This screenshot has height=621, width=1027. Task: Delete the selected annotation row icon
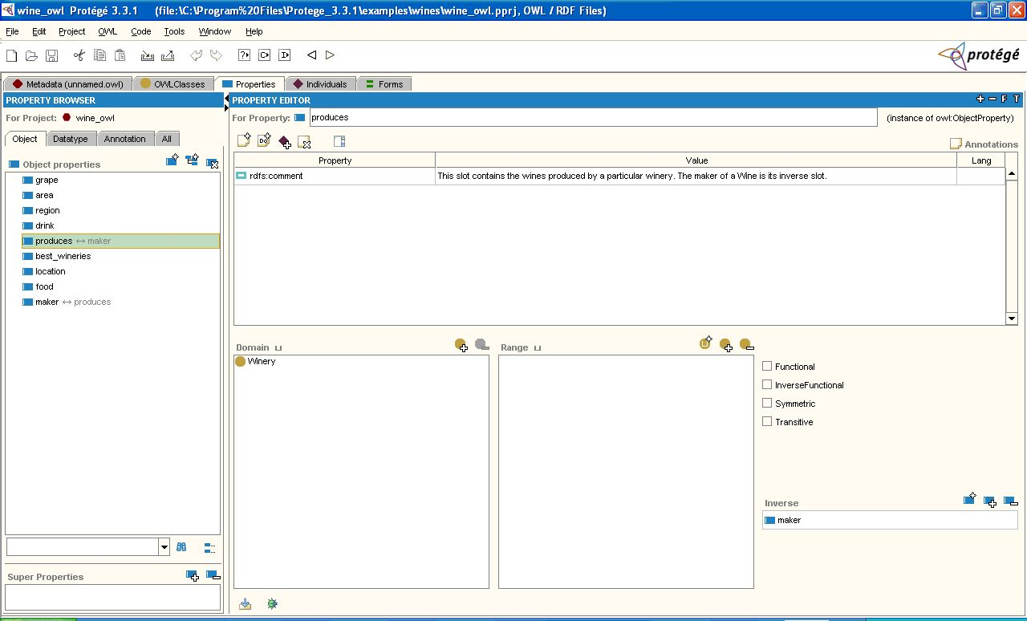(x=304, y=142)
